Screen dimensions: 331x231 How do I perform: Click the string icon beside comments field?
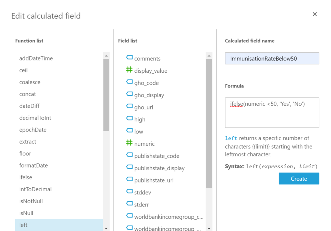pos(129,57)
